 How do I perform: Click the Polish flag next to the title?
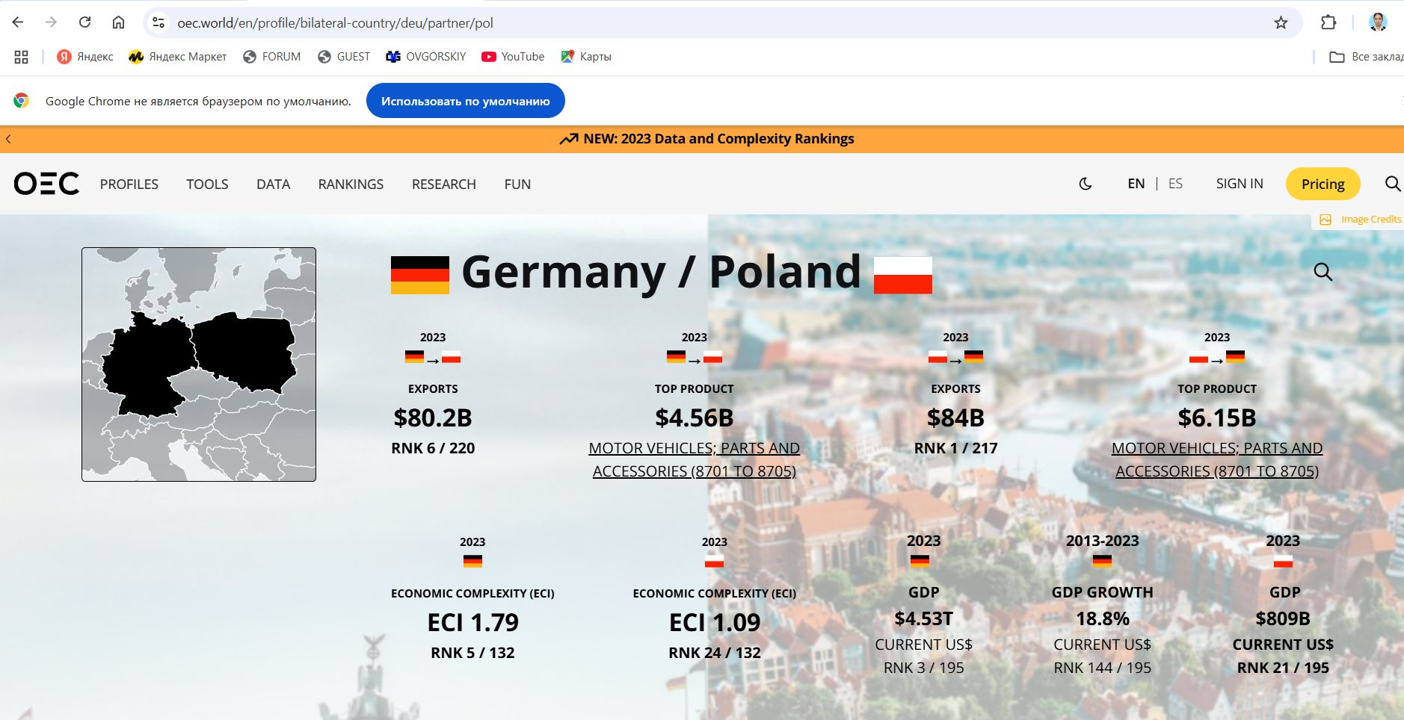903,275
